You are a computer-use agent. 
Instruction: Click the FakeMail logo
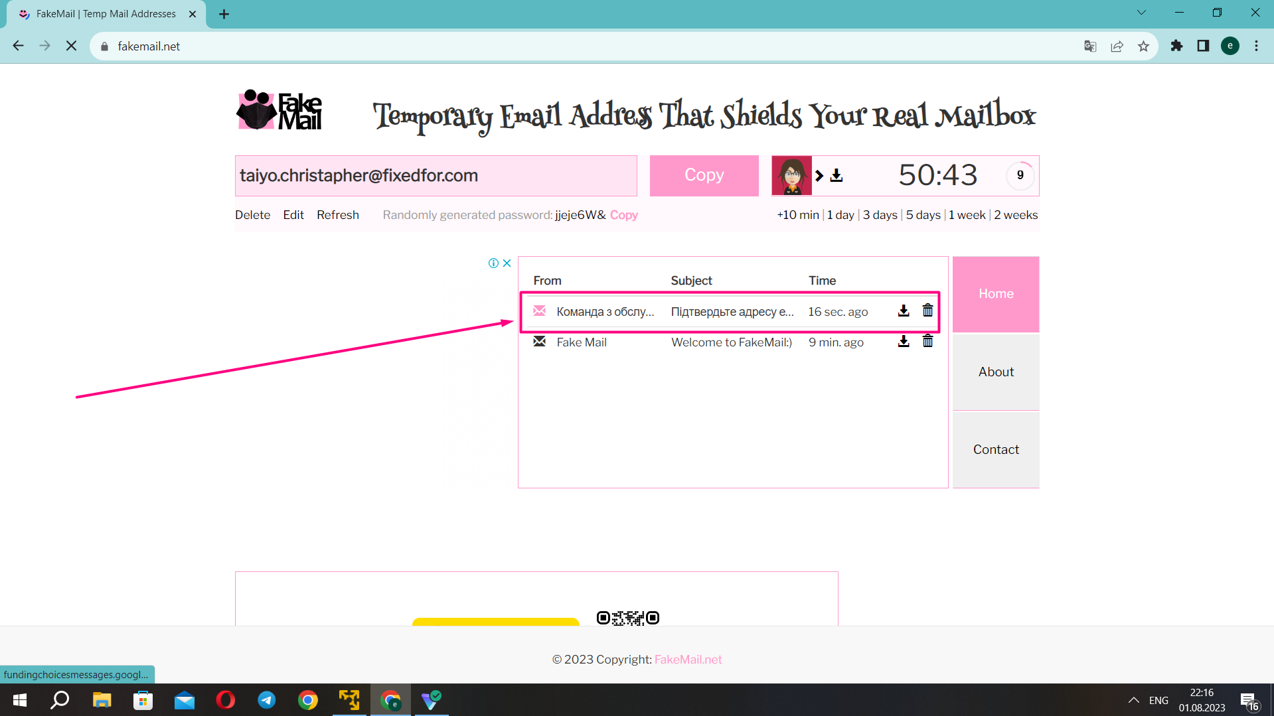point(279,111)
